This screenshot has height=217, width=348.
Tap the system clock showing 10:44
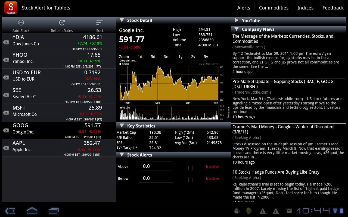tap(313, 211)
